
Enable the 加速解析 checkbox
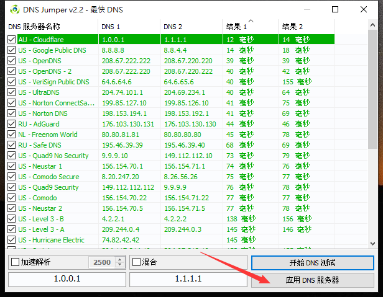click(15, 262)
